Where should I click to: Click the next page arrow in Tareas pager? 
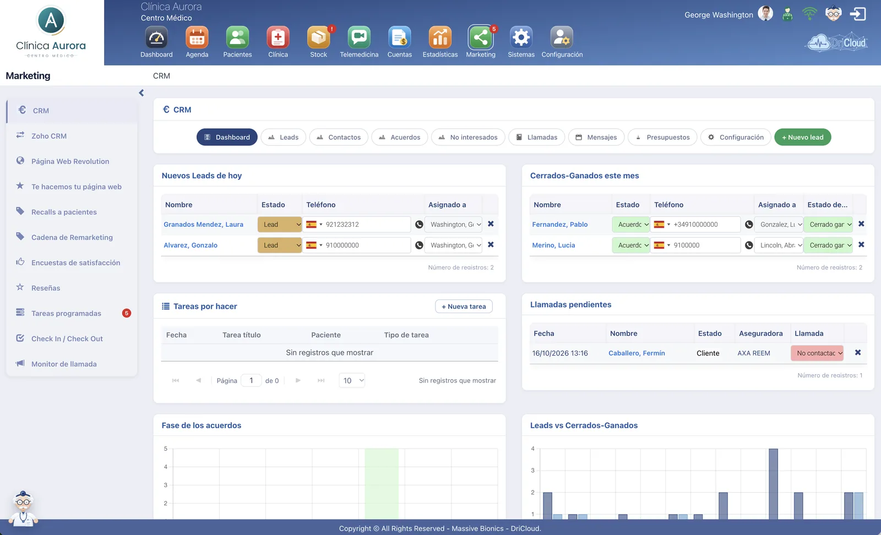click(298, 380)
